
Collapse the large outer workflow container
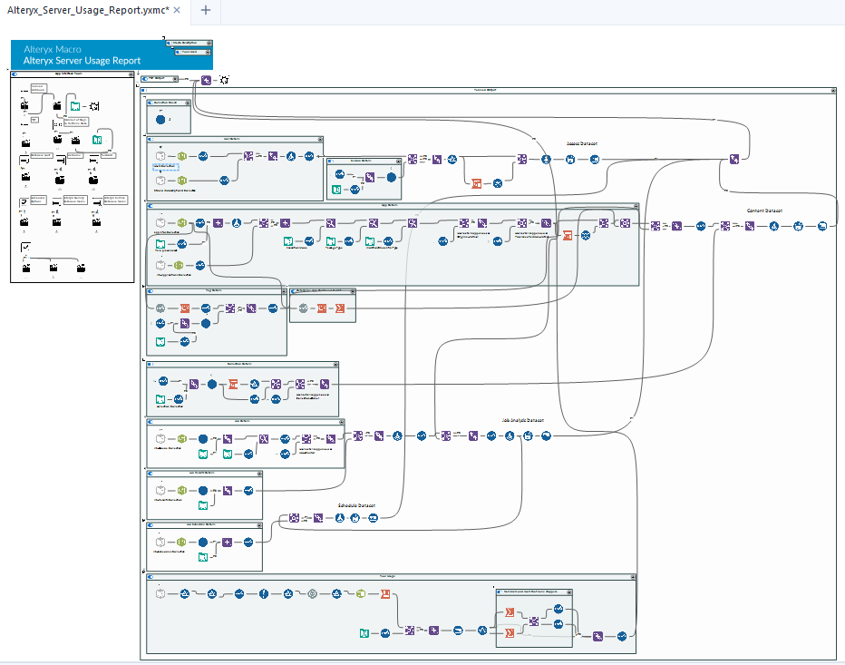coord(833,91)
